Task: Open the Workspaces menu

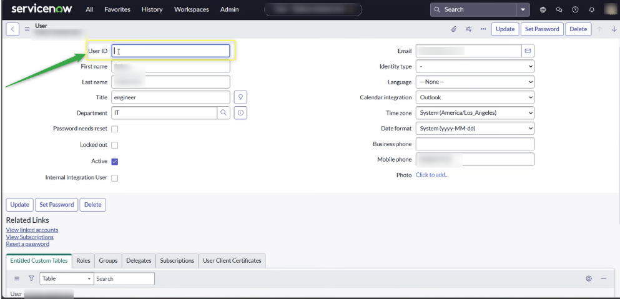Action: (x=192, y=9)
